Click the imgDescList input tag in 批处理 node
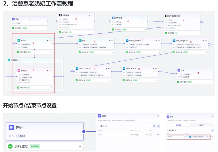The image size is (218, 152). [26, 44]
